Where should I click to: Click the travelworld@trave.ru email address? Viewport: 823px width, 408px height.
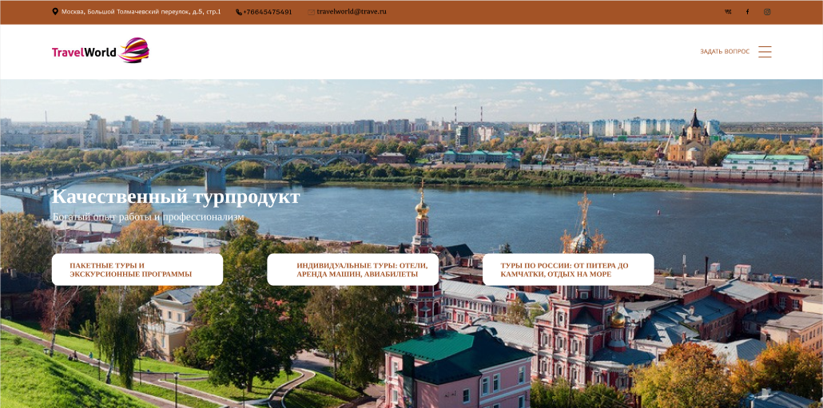[351, 11]
